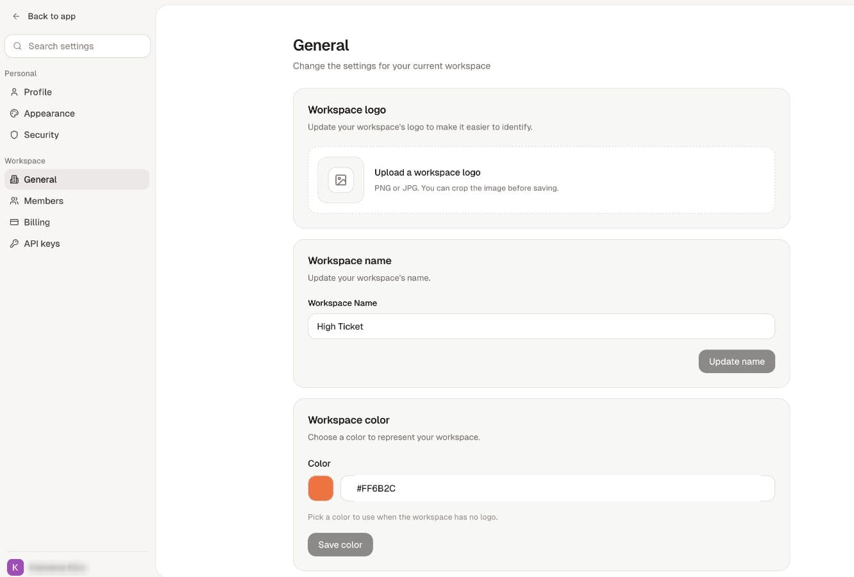Image resolution: width=854 pixels, height=577 pixels.
Task: Click the image placeholder upload icon
Action: (x=341, y=180)
